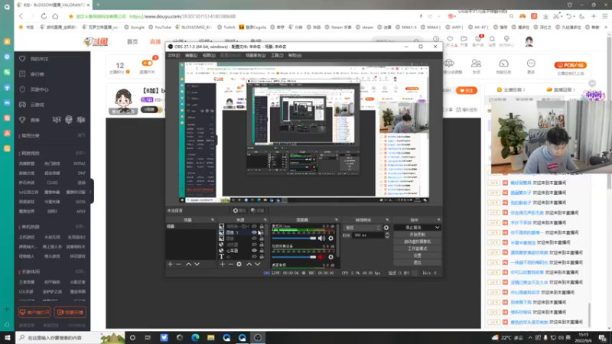Move scene up in scenes list

pos(188,264)
